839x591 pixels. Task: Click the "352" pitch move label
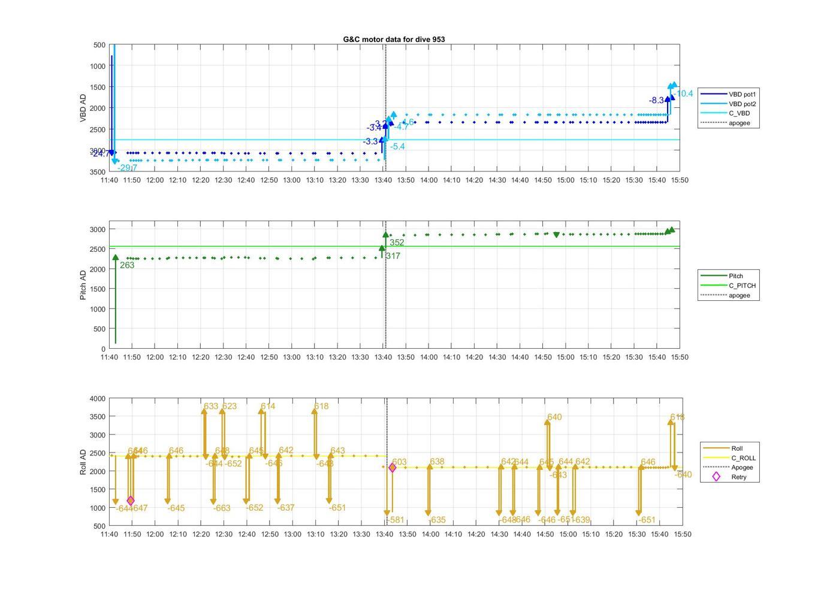click(x=397, y=243)
